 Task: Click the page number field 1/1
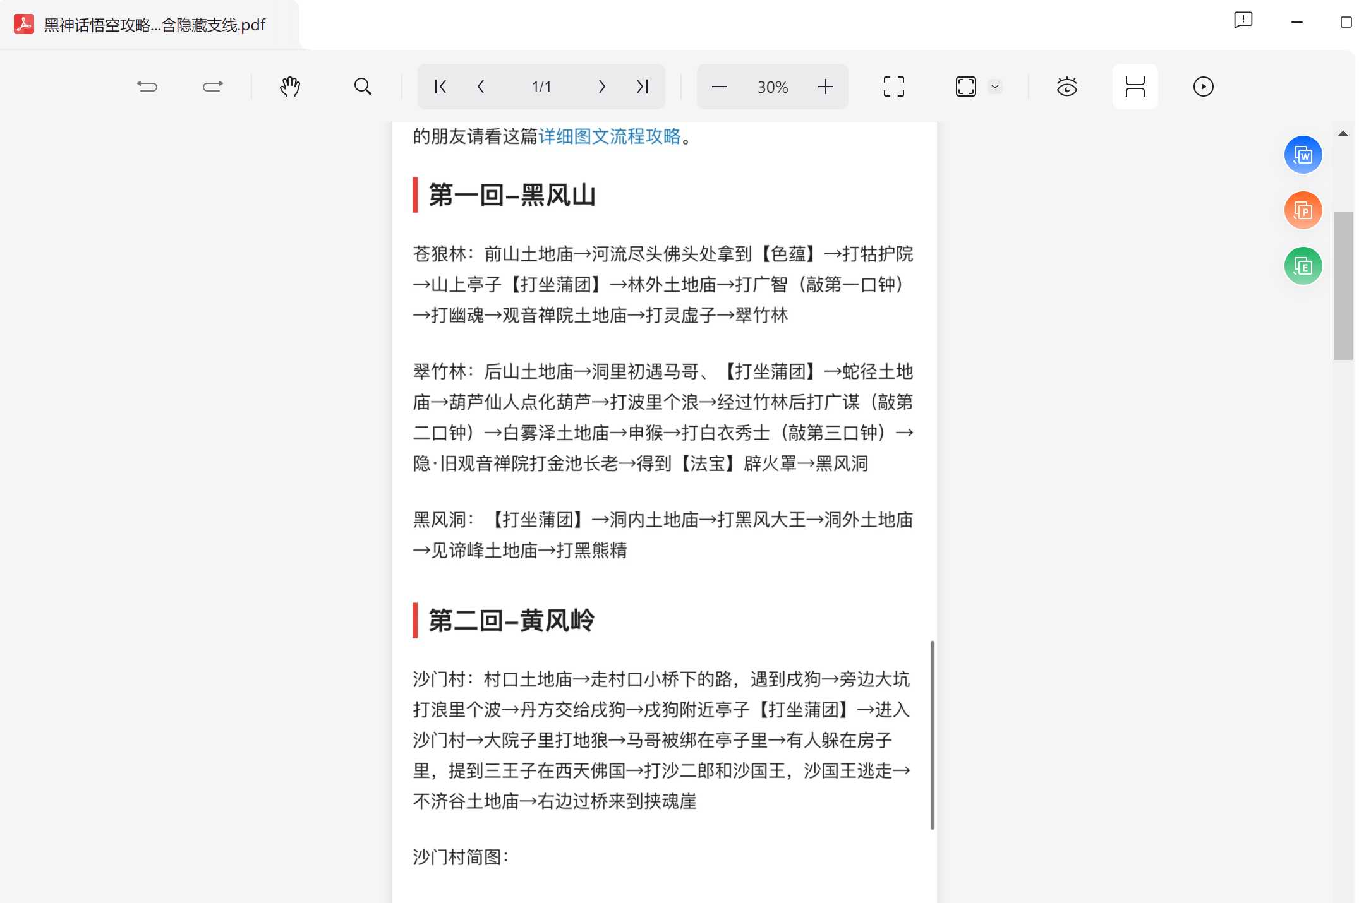[541, 87]
